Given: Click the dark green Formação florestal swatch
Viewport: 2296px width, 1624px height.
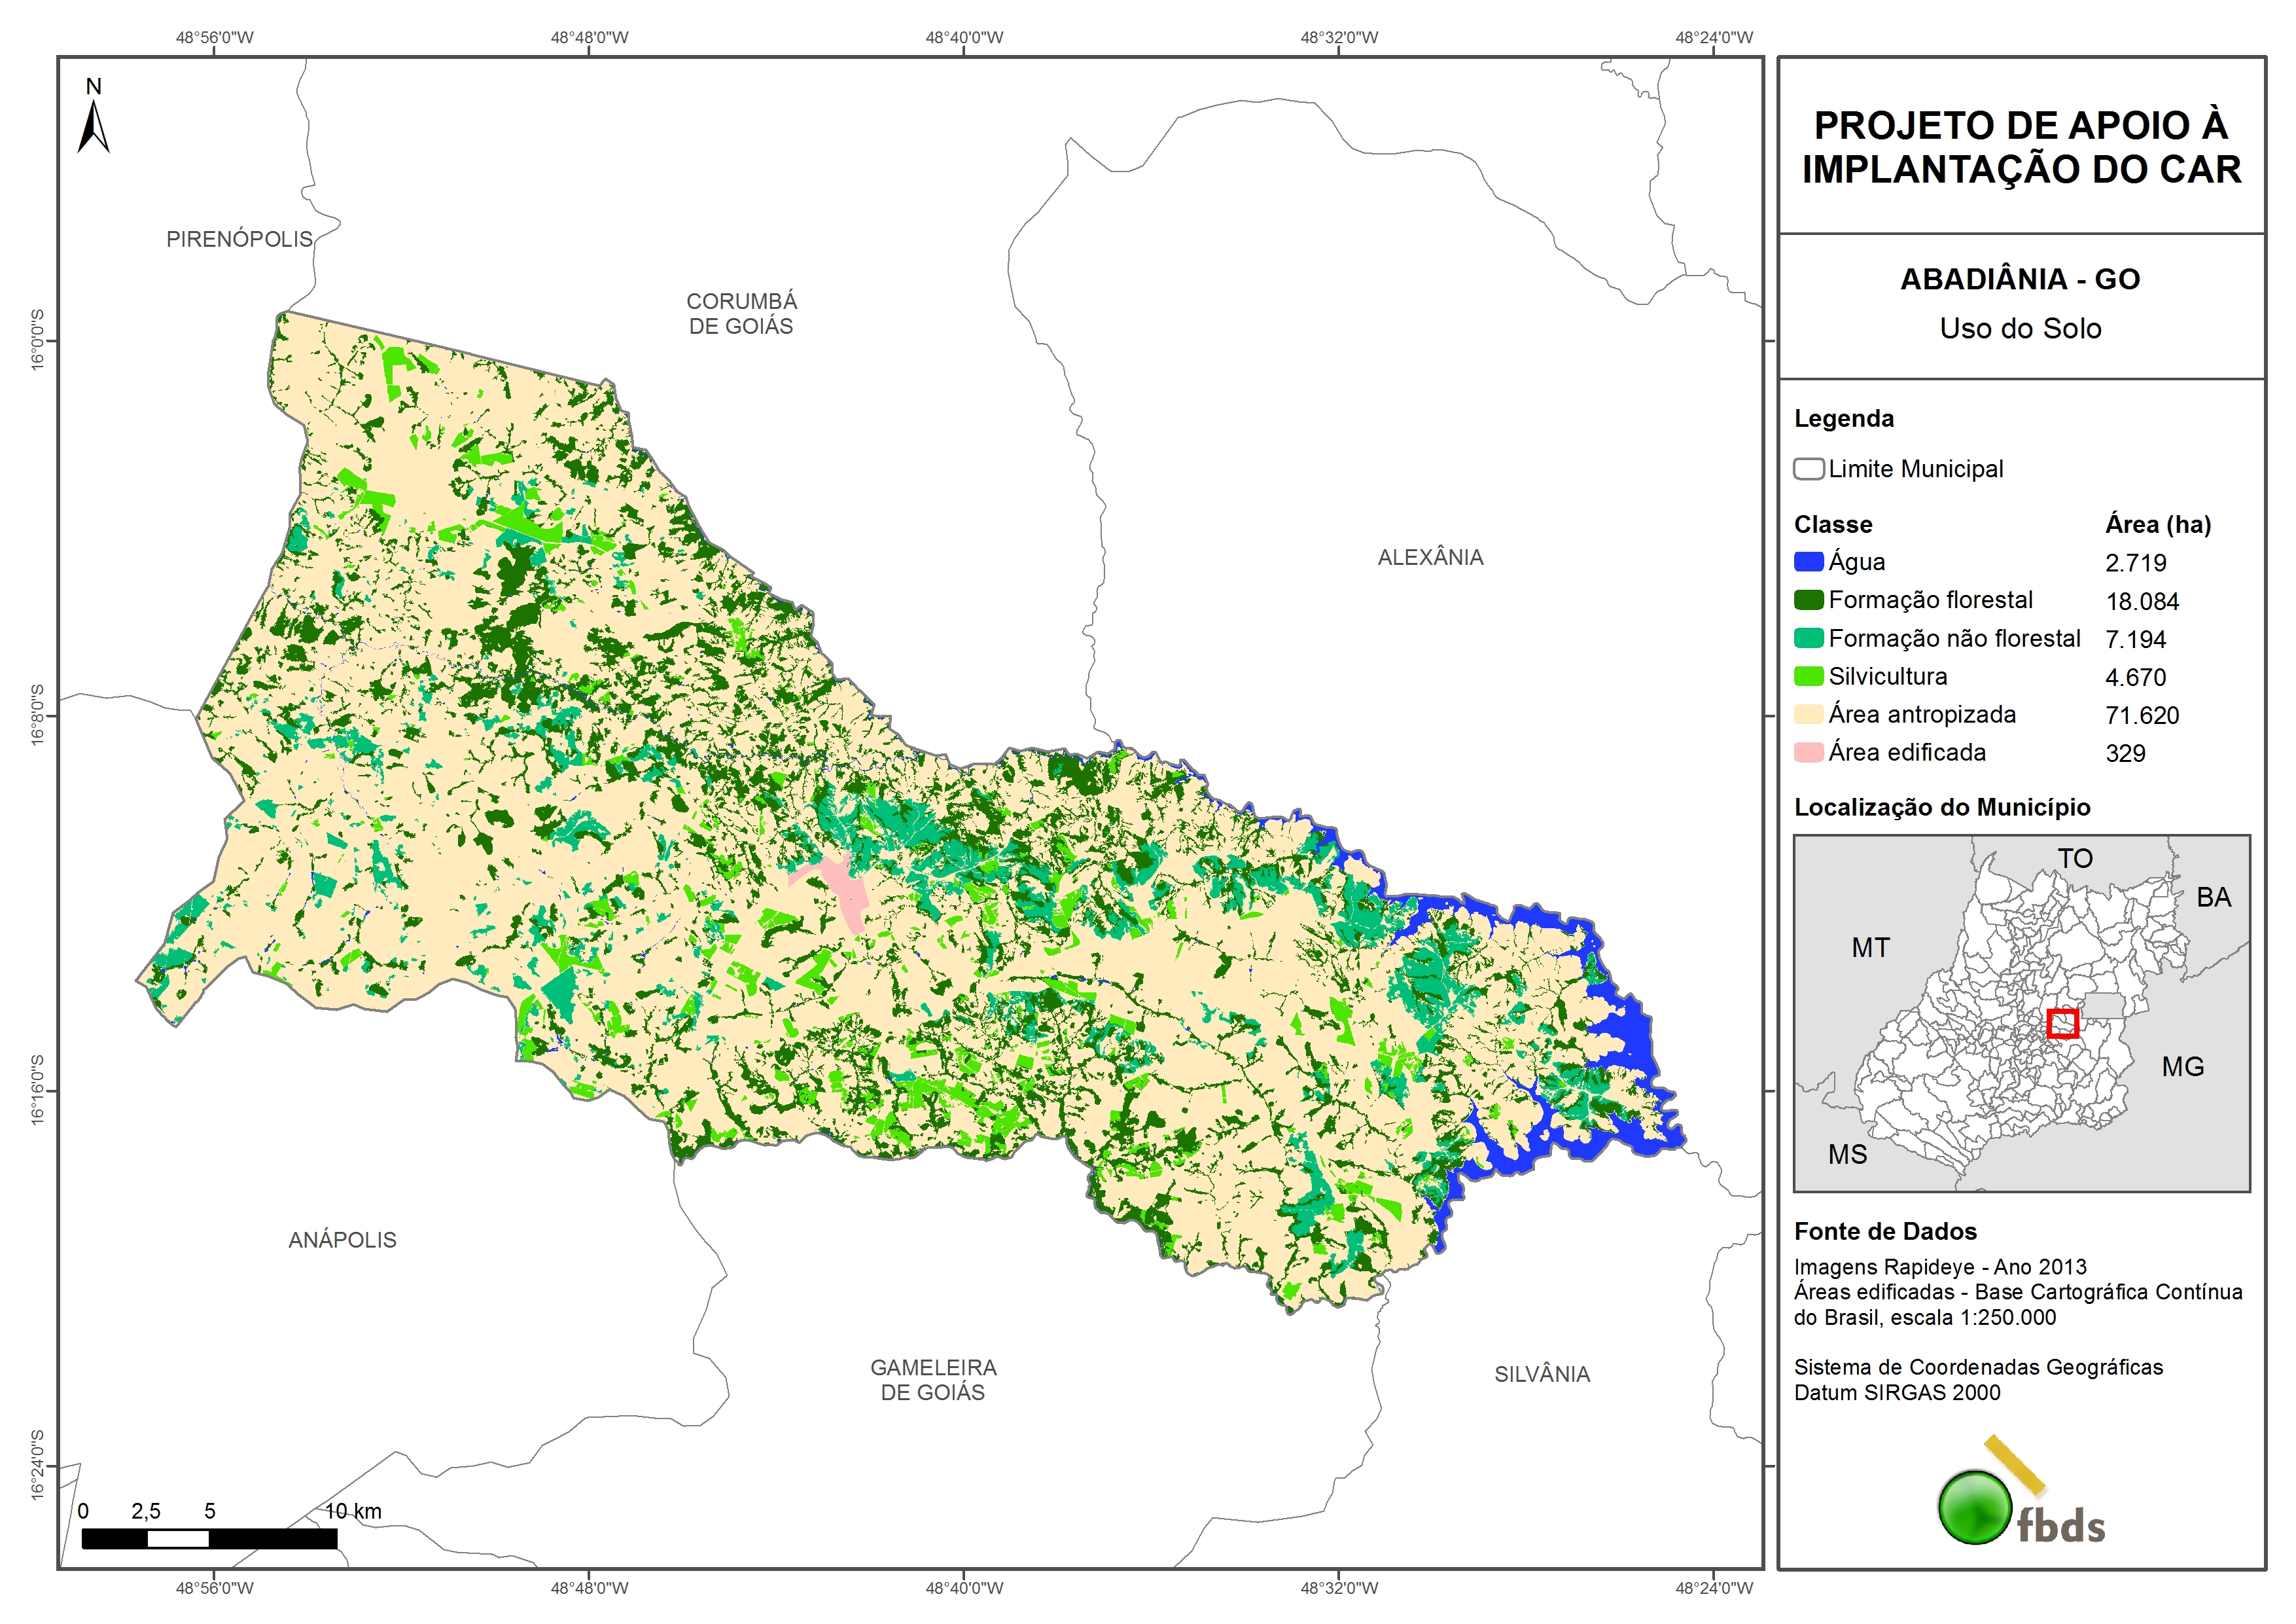Looking at the screenshot, I should [1808, 600].
